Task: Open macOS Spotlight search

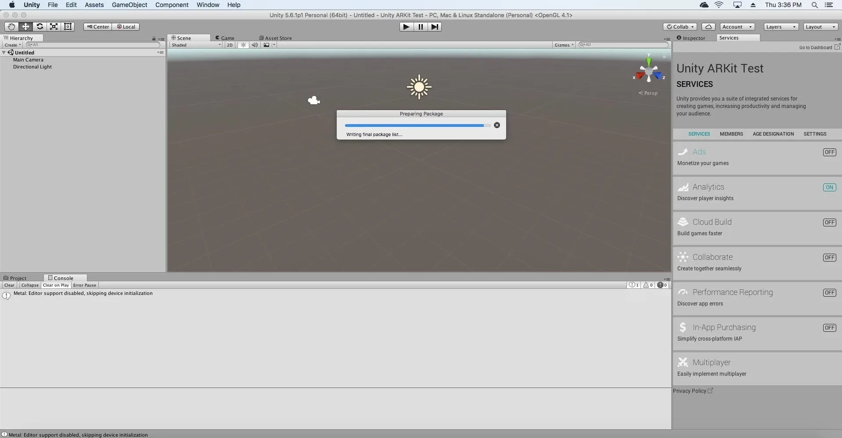Action: [x=814, y=5]
